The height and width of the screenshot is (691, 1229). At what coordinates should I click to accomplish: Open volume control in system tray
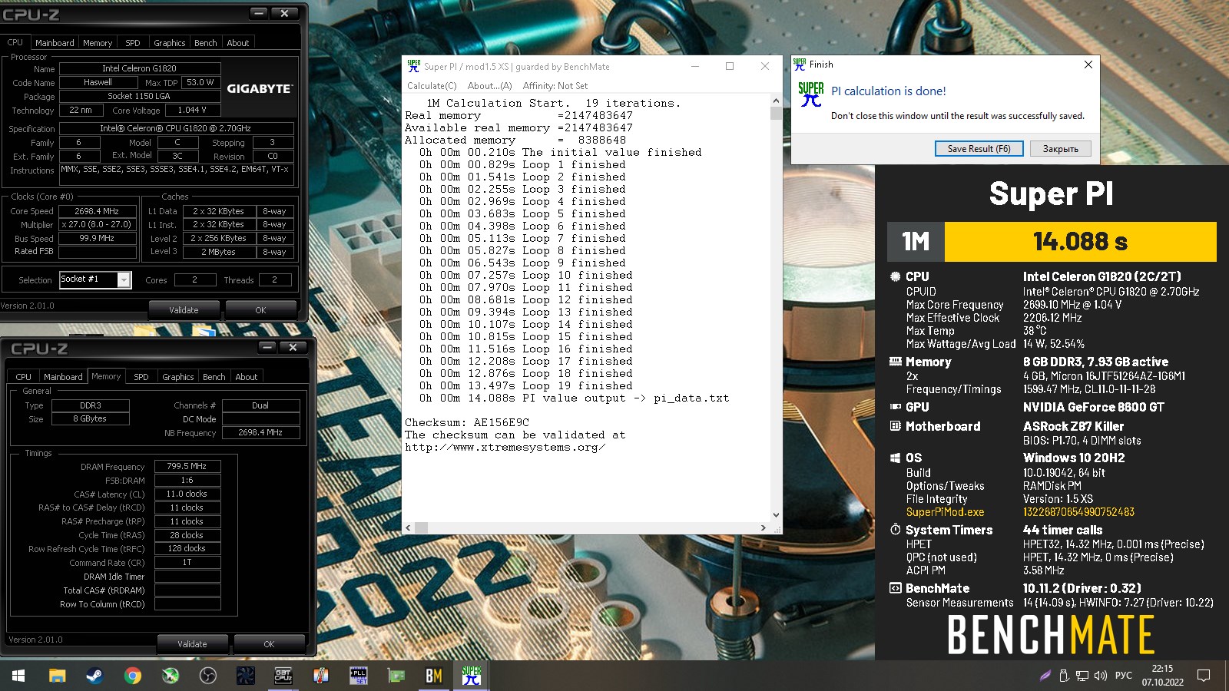(x=1101, y=676)
